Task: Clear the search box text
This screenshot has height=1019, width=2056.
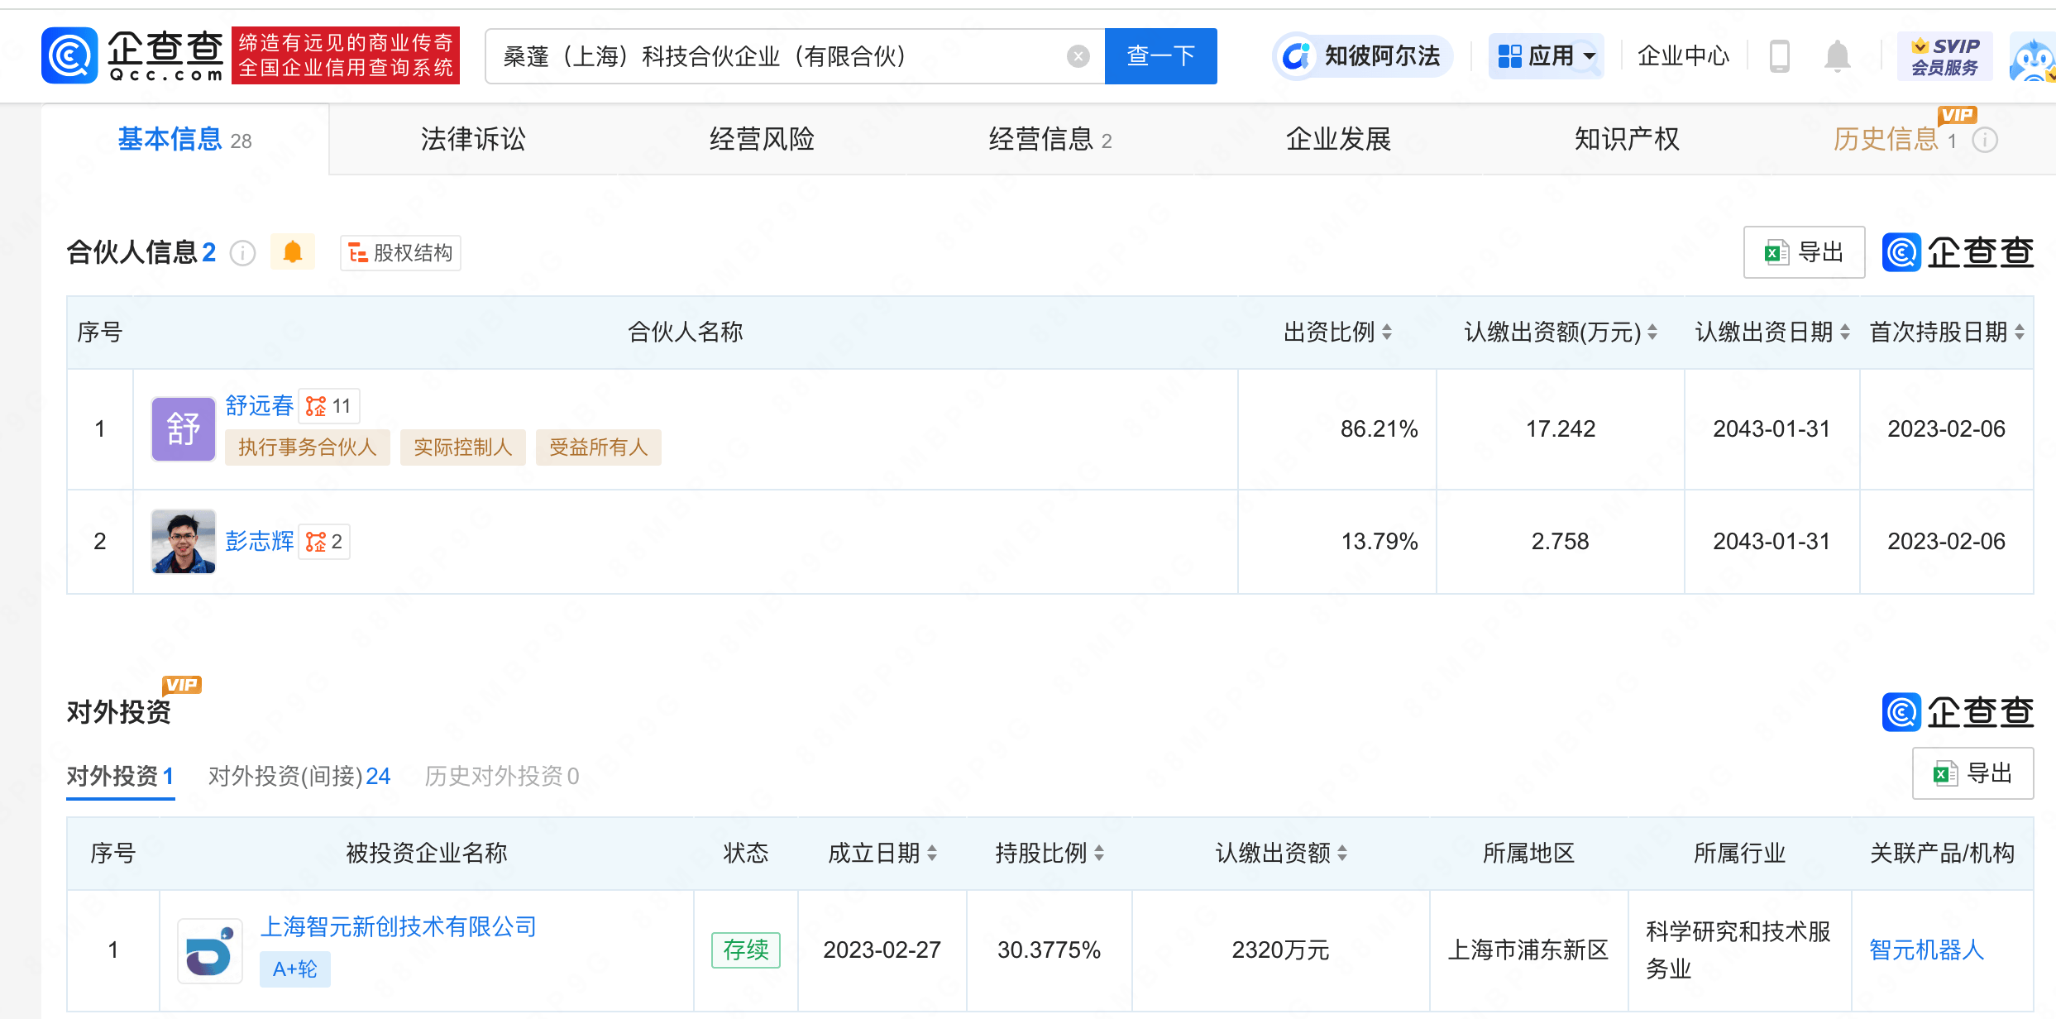Action: coord(1078,56)
